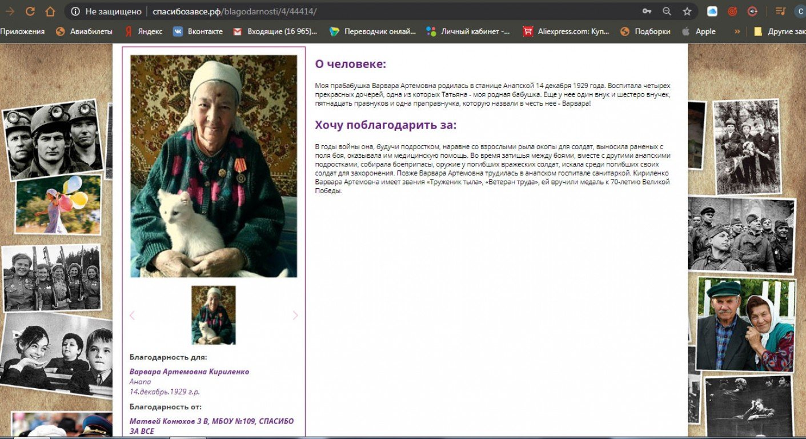Screen dimensions: 806x439
Task: Open saved passwords key icon
Action: click(647, 11)
